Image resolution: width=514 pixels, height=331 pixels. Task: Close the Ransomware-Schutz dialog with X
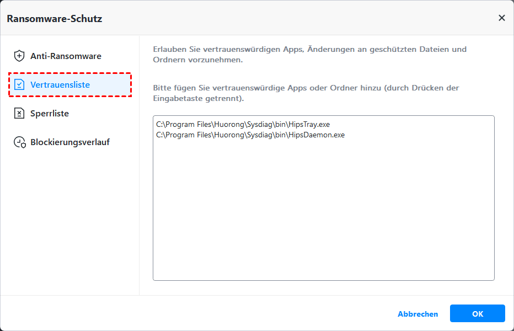(x=501, y=18)
